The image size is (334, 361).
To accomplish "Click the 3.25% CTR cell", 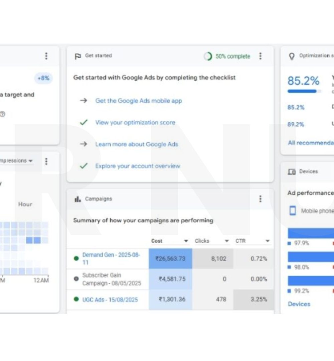I will pyautogui.click(x=254, y=299).
